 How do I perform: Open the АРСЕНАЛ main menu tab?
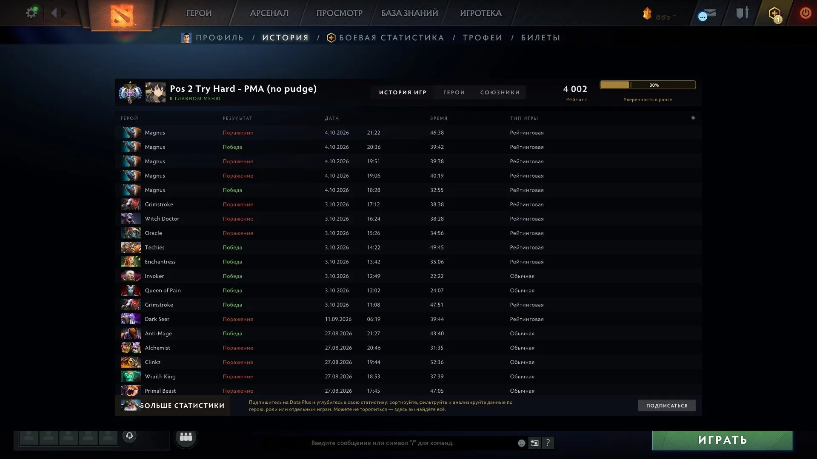pos(269,13)
